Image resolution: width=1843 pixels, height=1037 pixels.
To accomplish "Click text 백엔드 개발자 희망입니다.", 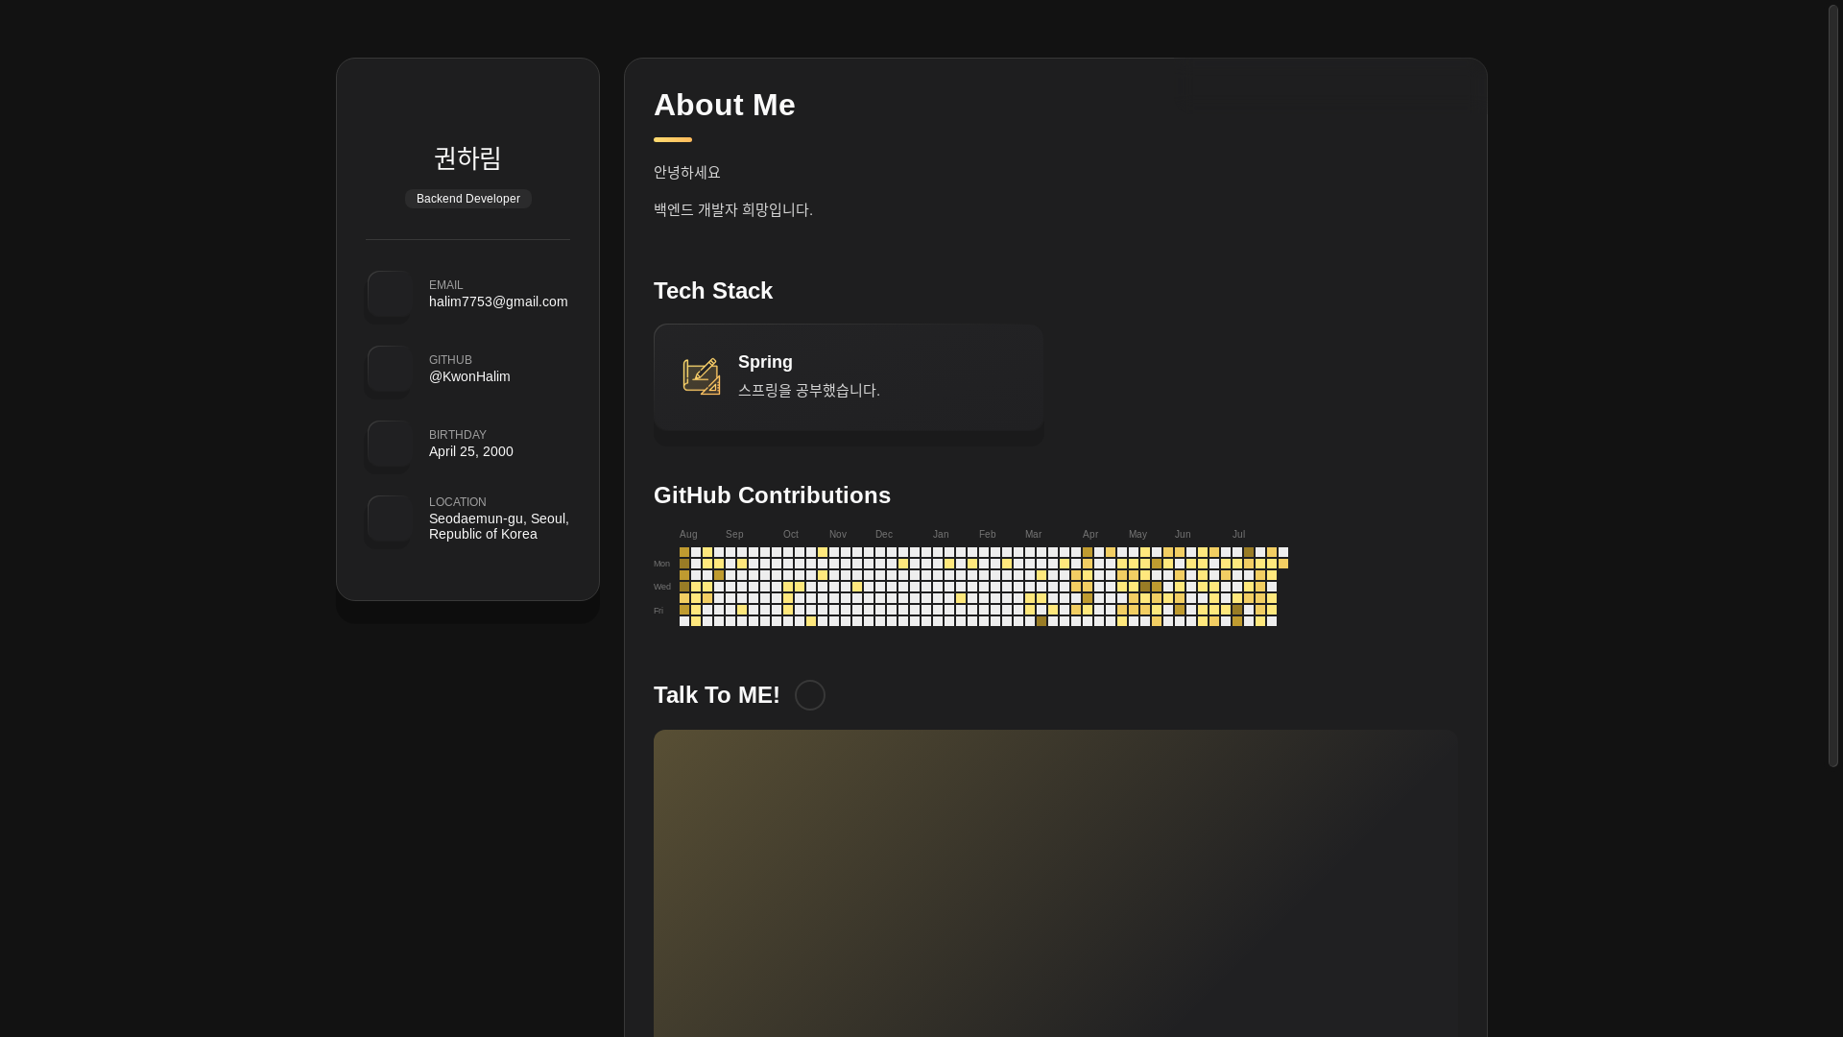I will (x=733, y=209).
